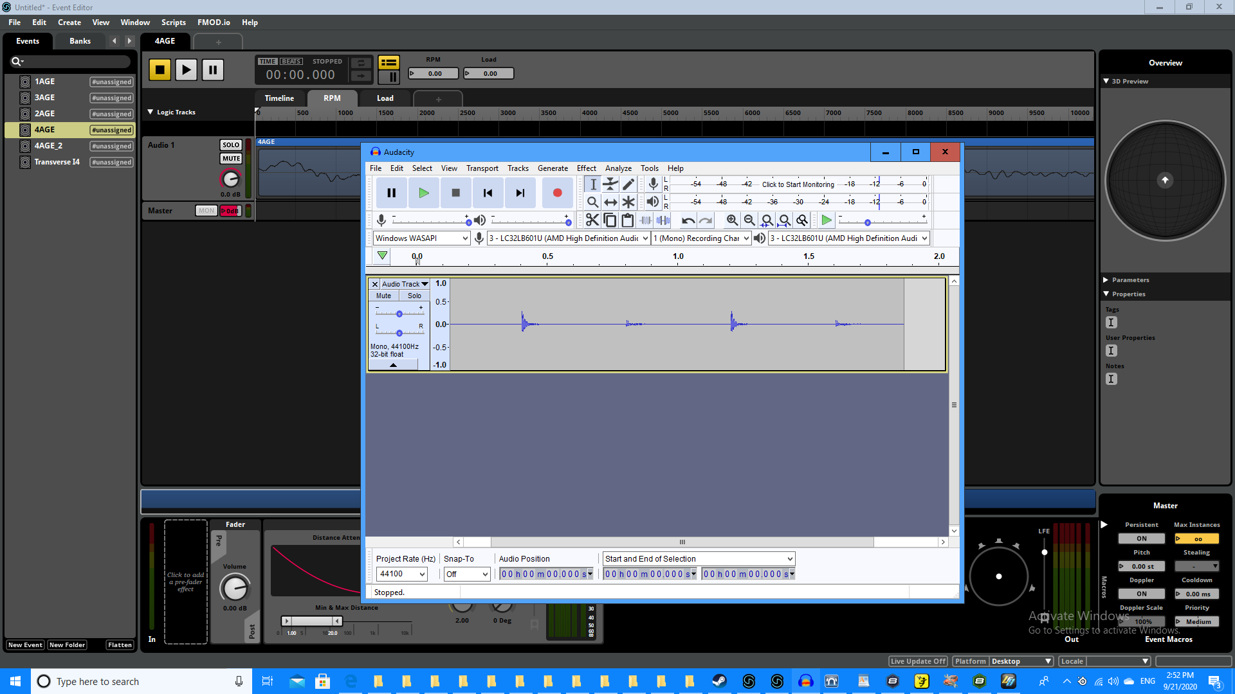Screen dimensions: 1235x694
Task: Open the Windows WASAPI host dropdown
Action: point(421,238)
